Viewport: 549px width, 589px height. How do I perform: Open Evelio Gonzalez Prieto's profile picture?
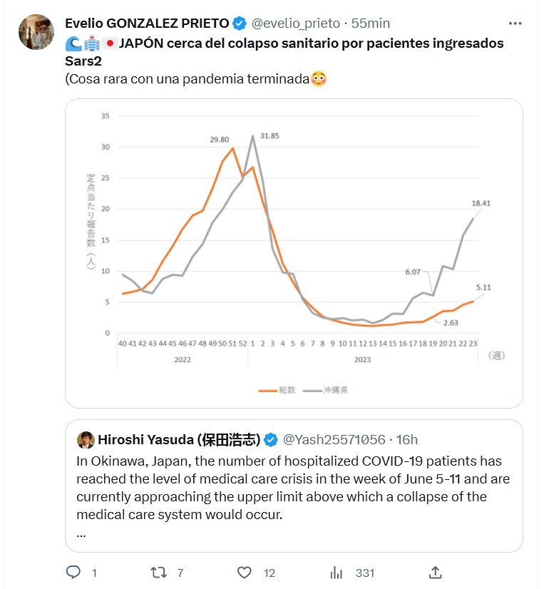36,32
